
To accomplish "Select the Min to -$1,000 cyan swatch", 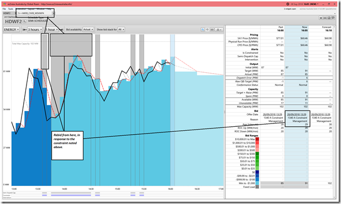I will coord(257,183).
